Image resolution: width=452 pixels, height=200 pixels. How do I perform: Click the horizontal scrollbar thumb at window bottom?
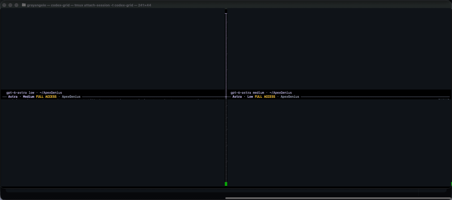coord(338,198)
